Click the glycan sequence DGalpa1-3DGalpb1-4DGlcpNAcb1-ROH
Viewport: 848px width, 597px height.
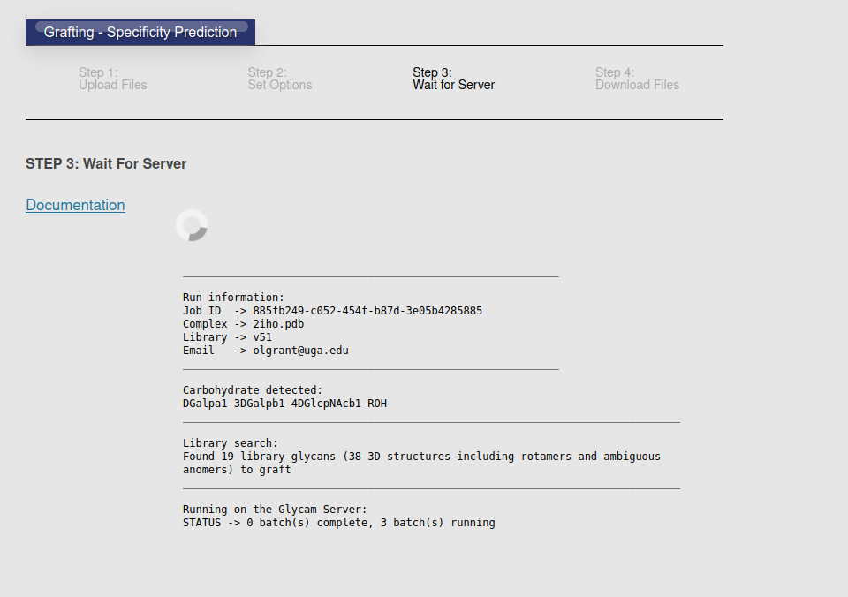click(284, 404)
